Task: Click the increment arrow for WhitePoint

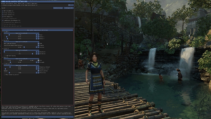Action: coord(38,54)
